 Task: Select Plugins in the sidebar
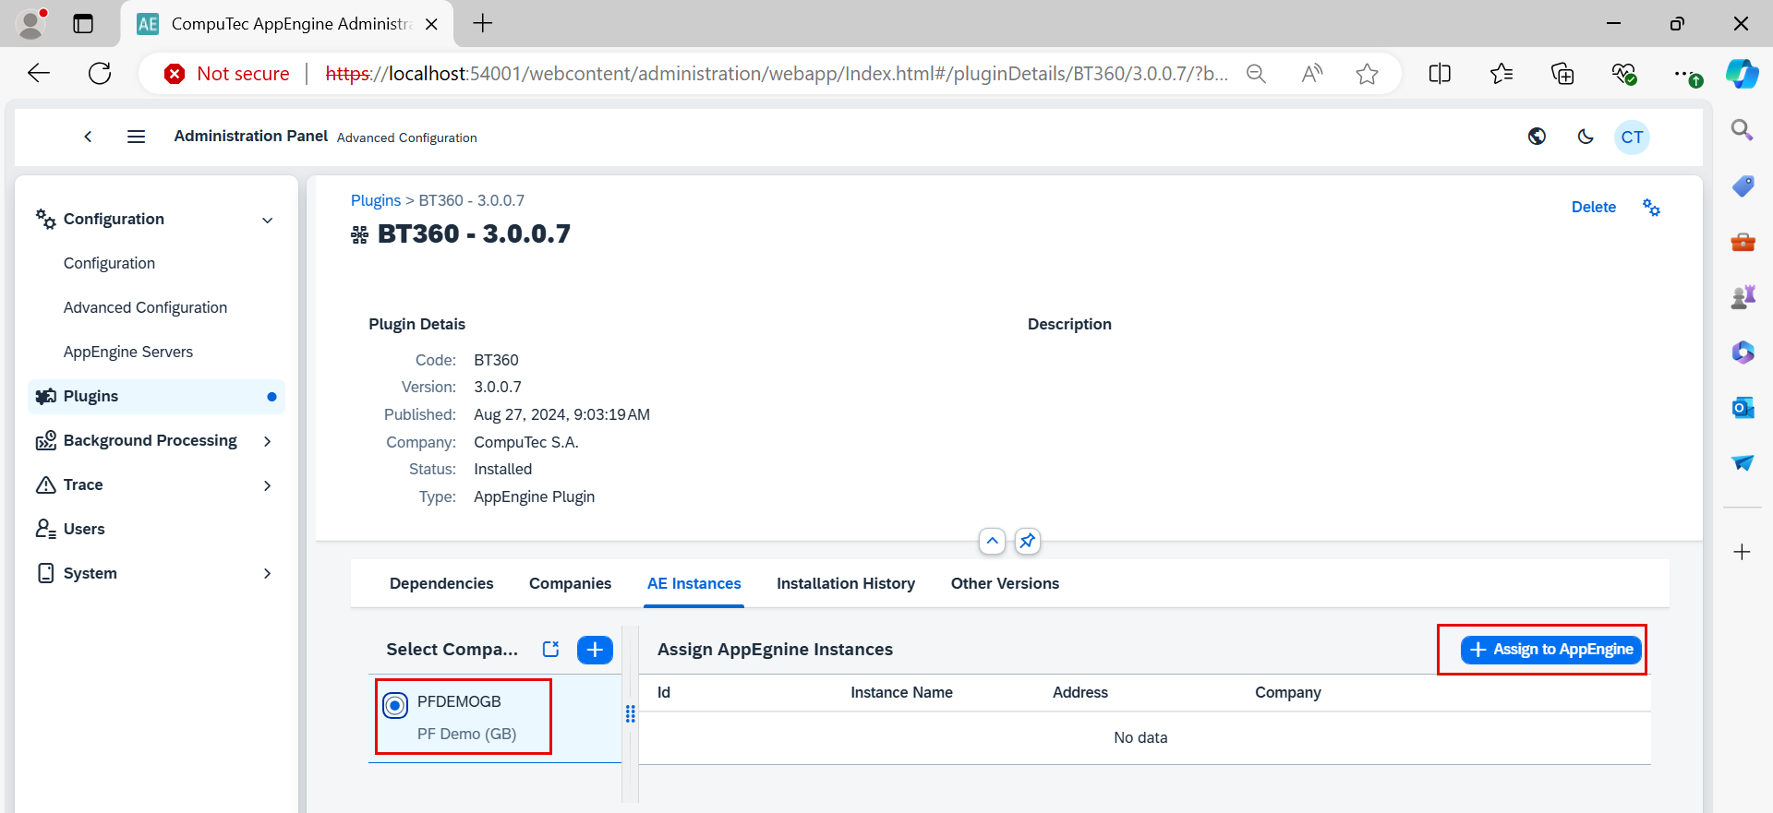coord(156,397)
